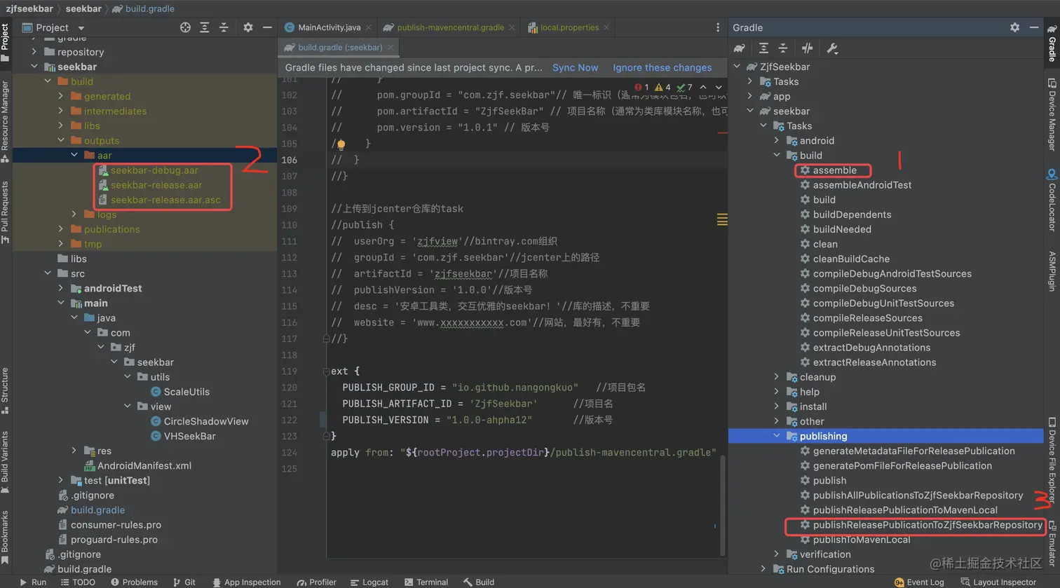Expand all nodes in Gradle toolbar
1060x588 pixels.
[x=763, y=48]
